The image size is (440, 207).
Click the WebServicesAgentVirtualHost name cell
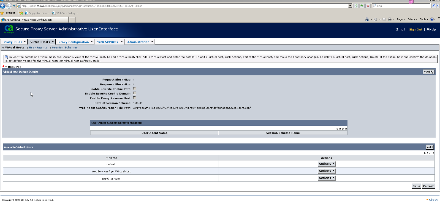[x=111, y=171]
